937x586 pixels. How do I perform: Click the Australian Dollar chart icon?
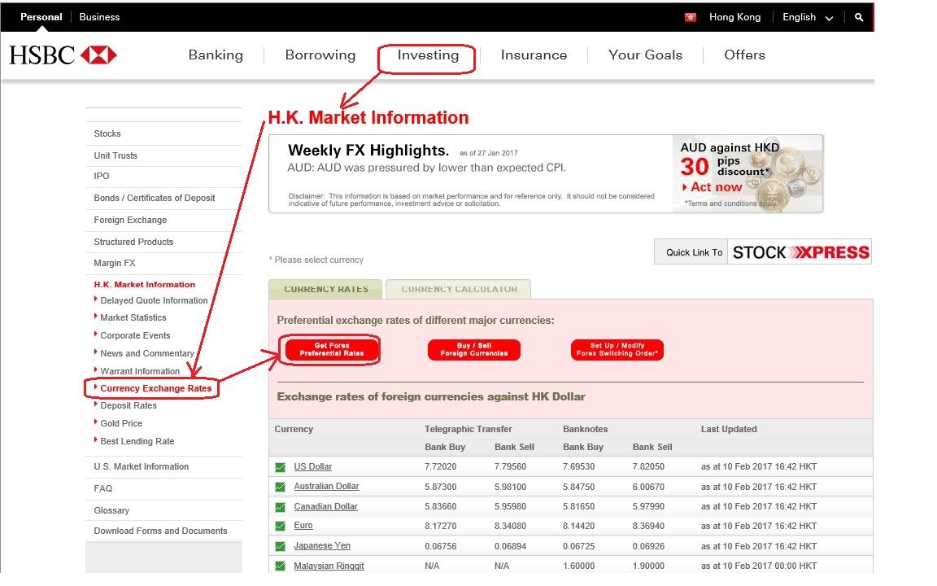coord(281,487)
